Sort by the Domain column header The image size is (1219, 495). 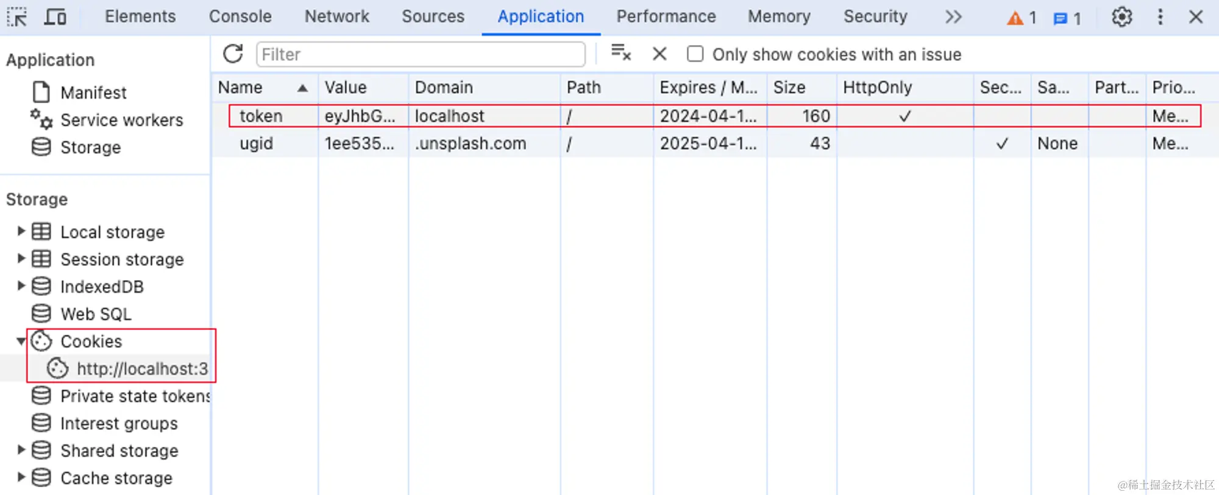485,88
